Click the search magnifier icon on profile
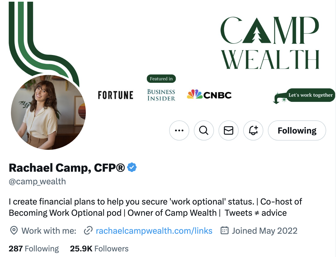This screenshot has width=336, height=257. point(204,130)
